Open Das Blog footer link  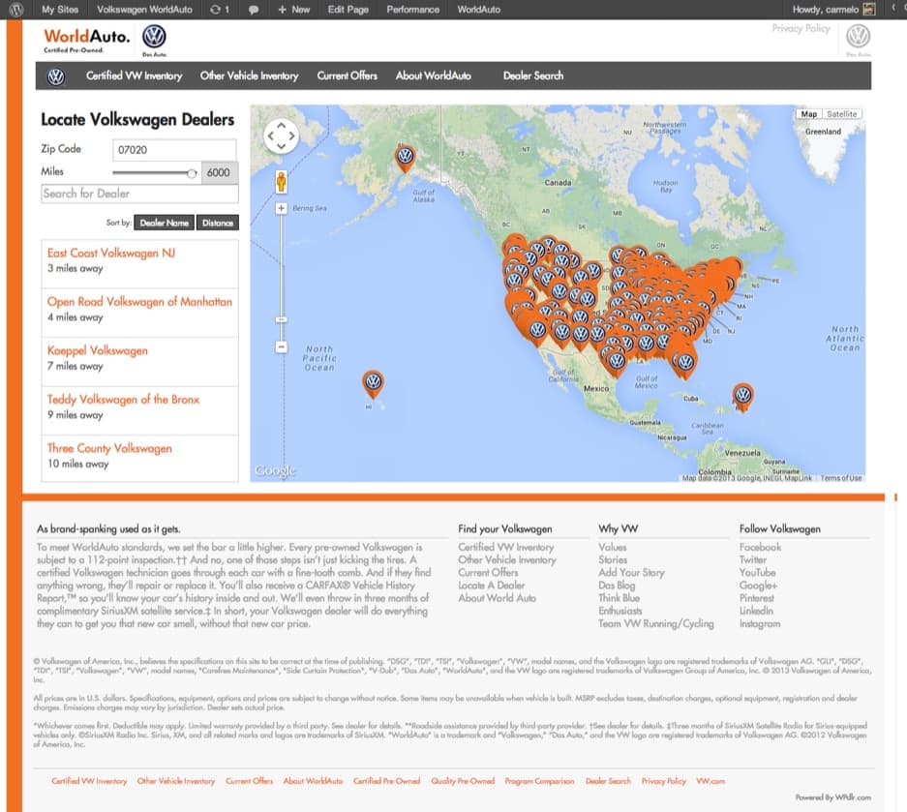click(617, 586)
